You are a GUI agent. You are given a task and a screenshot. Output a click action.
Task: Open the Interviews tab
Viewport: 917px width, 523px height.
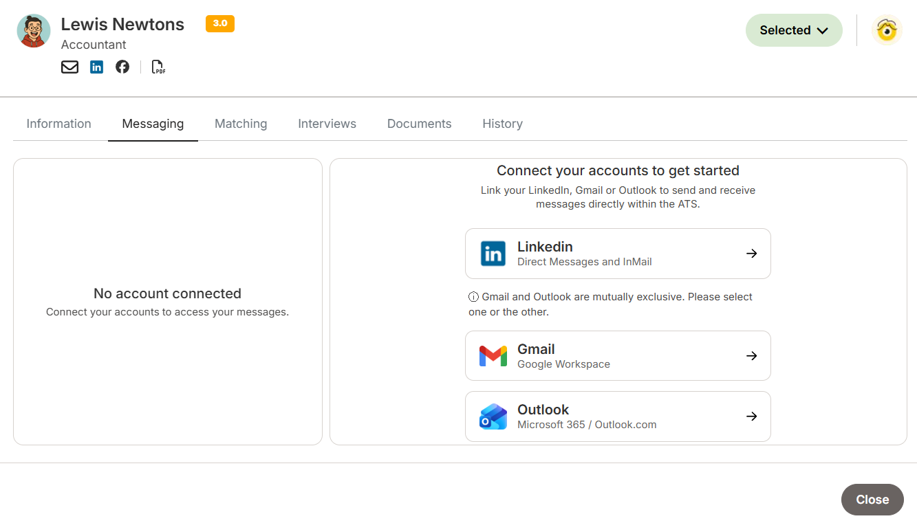click(x=327, y=124)
